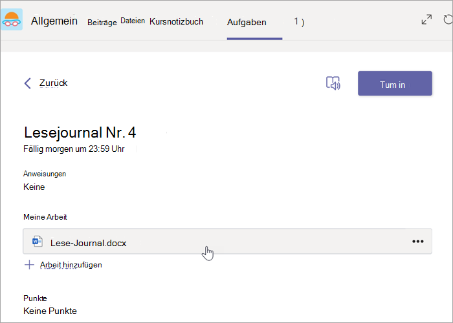Open the additional tabs indicator '1 )'

299,21
